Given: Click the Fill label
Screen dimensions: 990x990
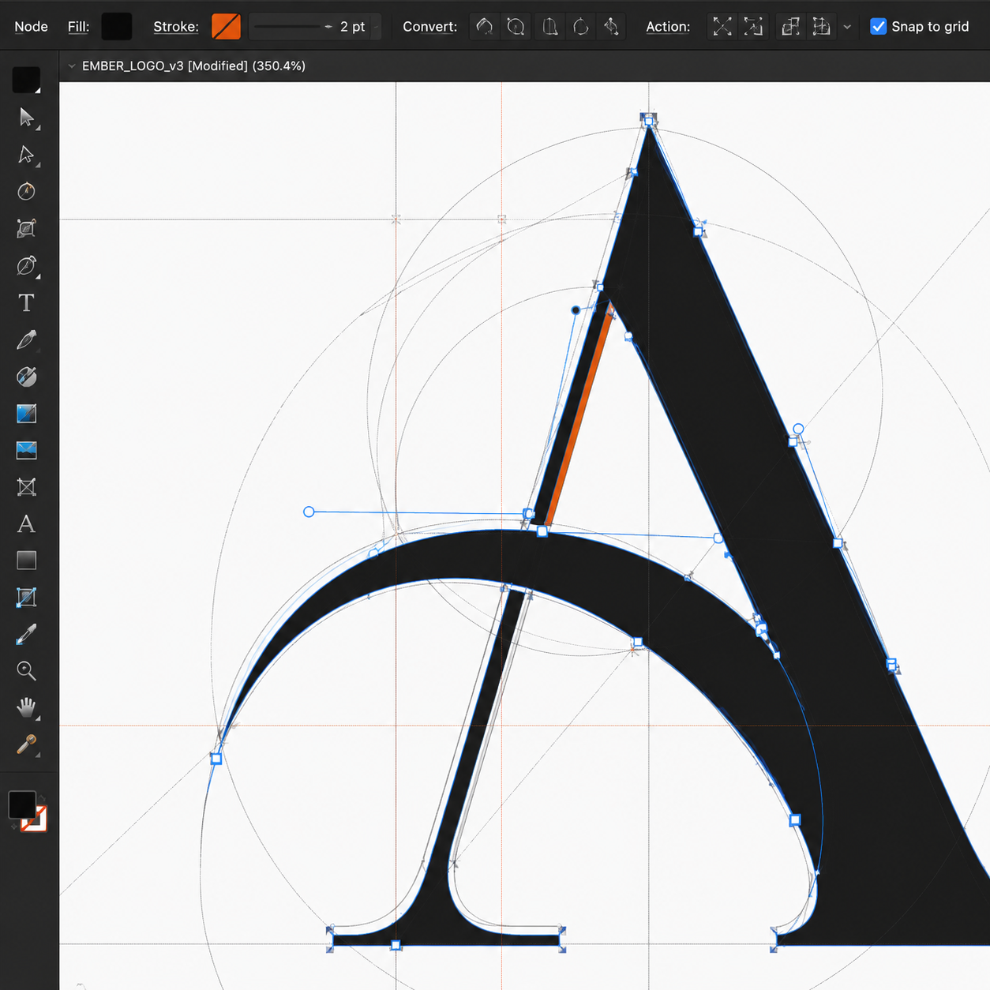Looking at the screenshot, I should 78,27.
